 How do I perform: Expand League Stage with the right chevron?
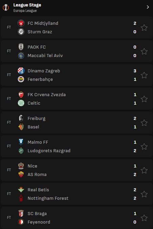coord(148,7)
